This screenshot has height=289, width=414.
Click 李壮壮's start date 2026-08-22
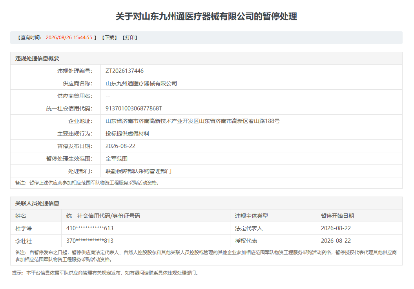coord(336,241)
